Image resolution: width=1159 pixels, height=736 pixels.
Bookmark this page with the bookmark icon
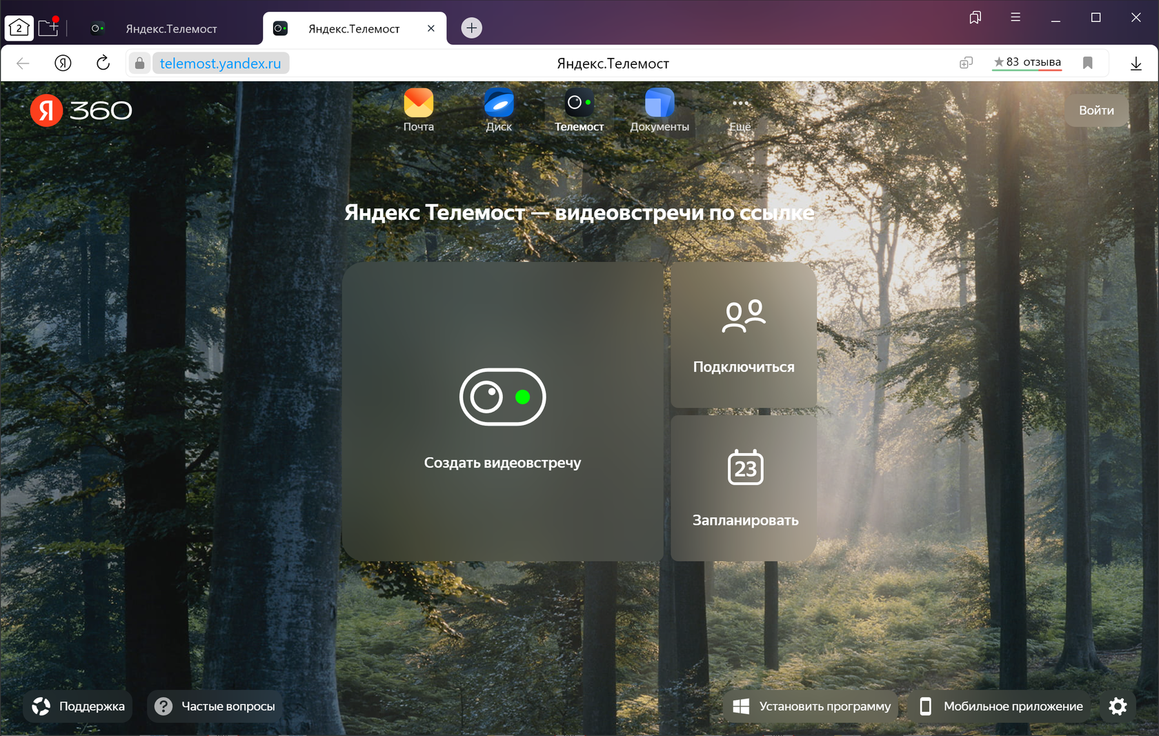[1088, 63]
